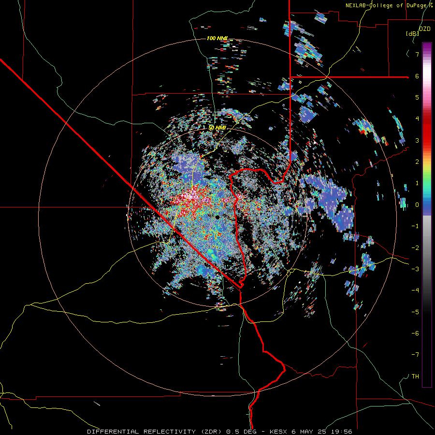The height and width of the screenshot is (435, 435).
Task: Click the KESX station identifier
Action: coord(279,432)
